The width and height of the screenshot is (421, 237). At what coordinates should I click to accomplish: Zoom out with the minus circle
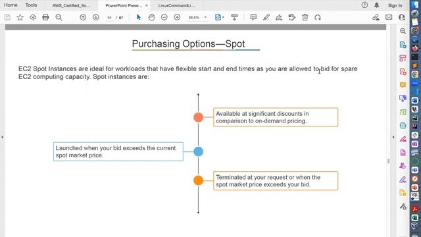(x=164, y=18)
